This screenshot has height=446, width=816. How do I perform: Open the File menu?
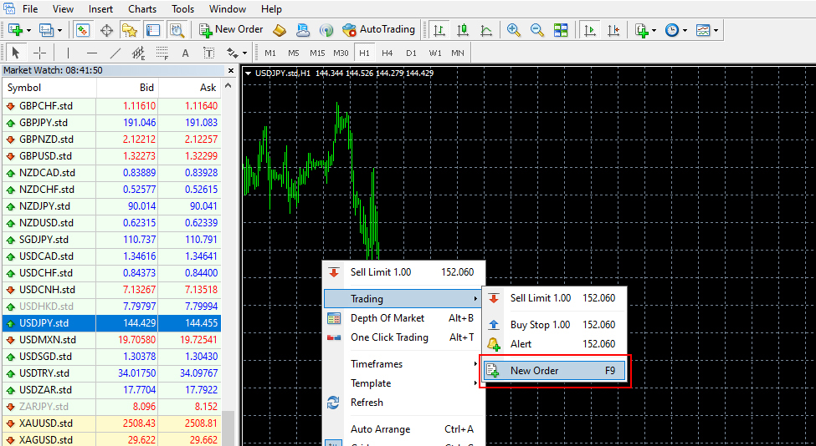pos(30,9)
